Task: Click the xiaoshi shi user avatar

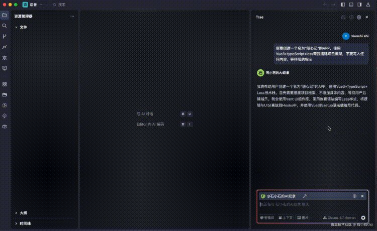Action: tap(346, 36)
